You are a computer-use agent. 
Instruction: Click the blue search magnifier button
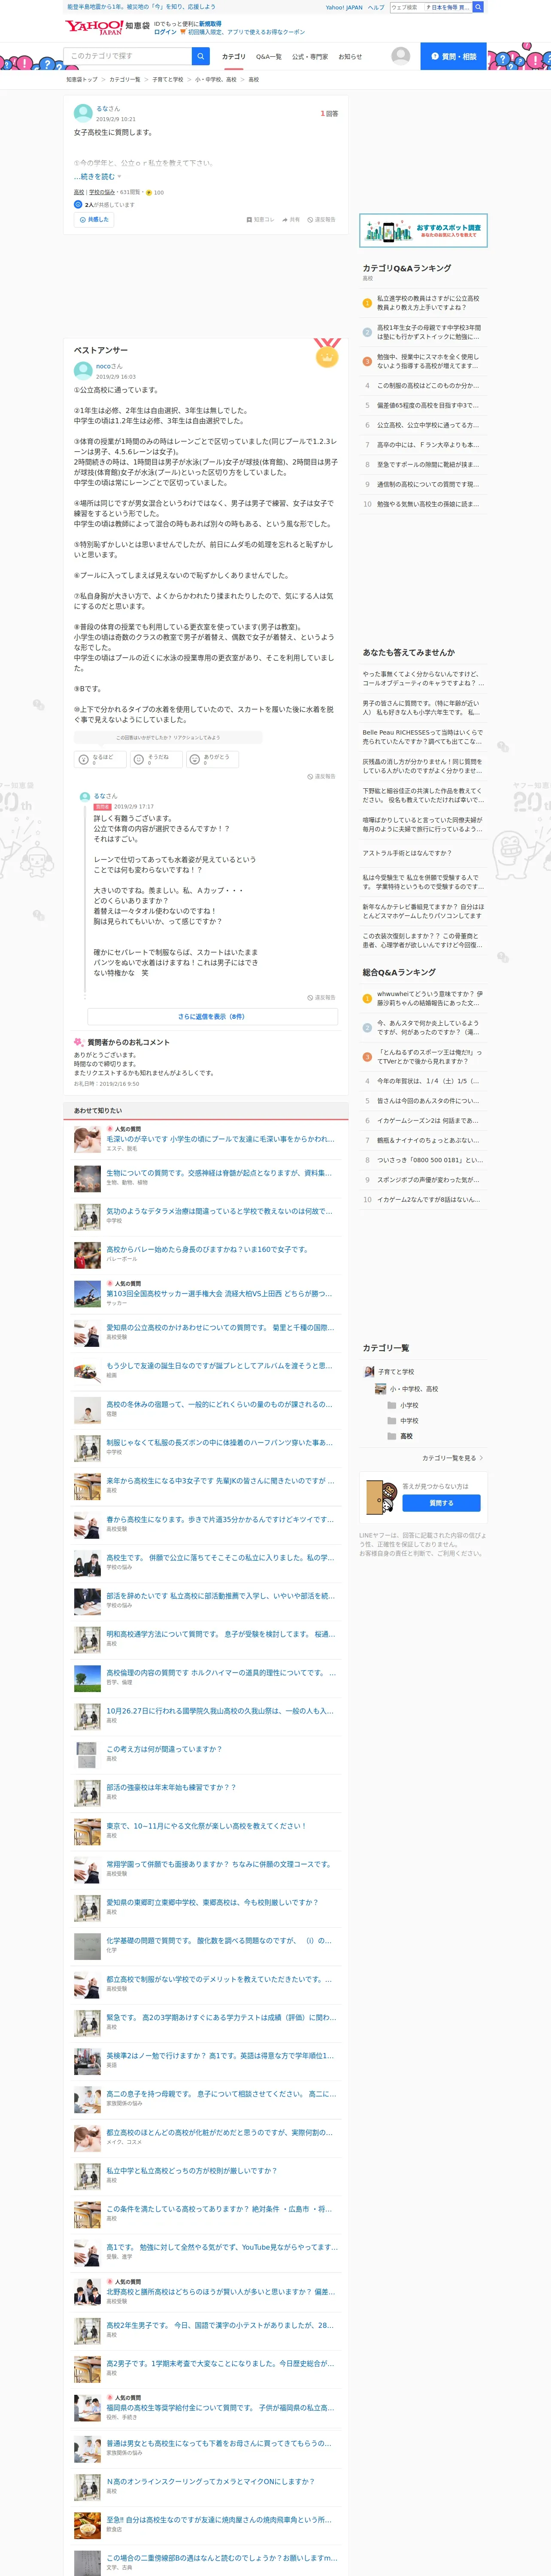click(x=201, y=56)
